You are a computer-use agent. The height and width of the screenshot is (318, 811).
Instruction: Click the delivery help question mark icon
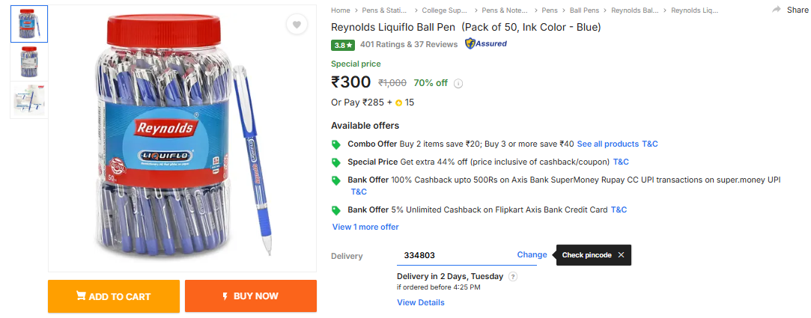pyautogui.click(x=513, y=276)
